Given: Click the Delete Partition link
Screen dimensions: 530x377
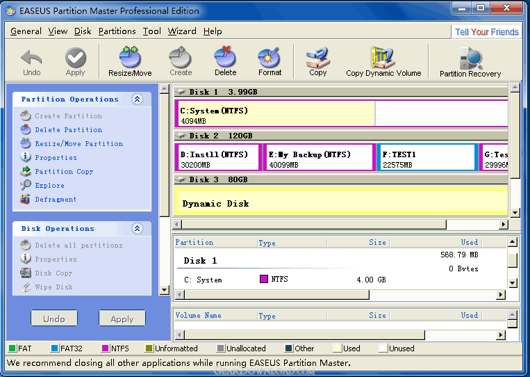Looking at the screenshot, I should coord(69,129).
